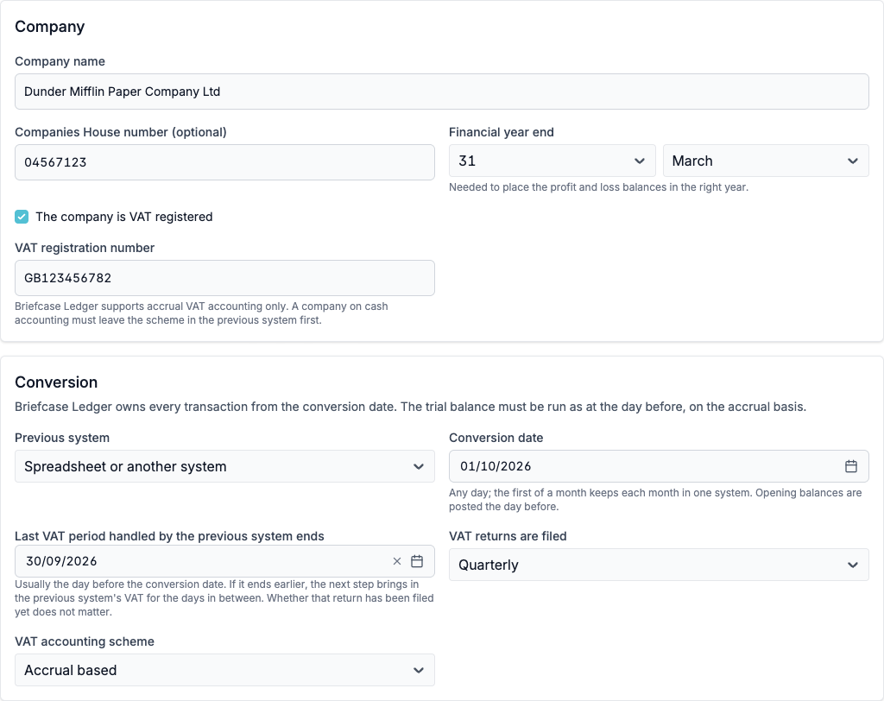Click the 'VAT returns are filed' label
This screenshot has height=701, width=884.
point(508,536)
